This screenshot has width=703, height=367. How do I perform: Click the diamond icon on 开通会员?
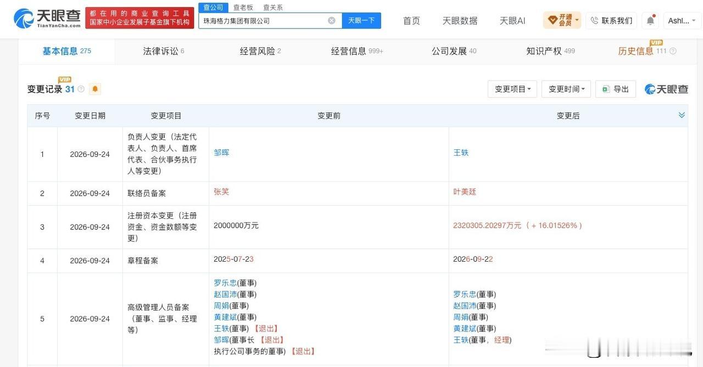(553, 20)
